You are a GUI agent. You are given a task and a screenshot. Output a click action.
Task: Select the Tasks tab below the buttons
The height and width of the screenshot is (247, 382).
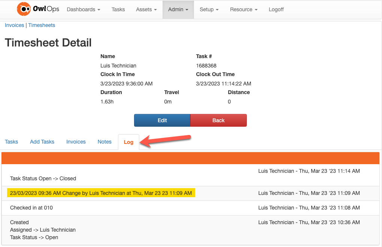tap(11, 142)
